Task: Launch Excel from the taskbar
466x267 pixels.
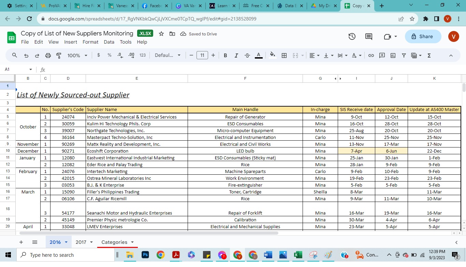Action: [x=298, y=255]
